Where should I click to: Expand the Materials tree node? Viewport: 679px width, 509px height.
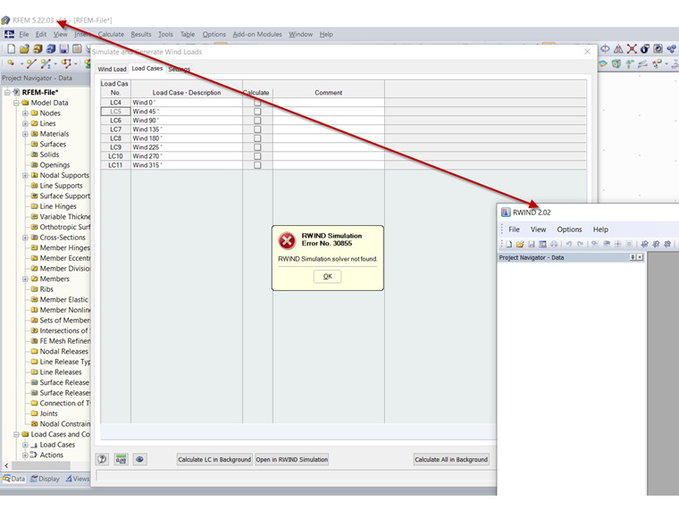25,134
